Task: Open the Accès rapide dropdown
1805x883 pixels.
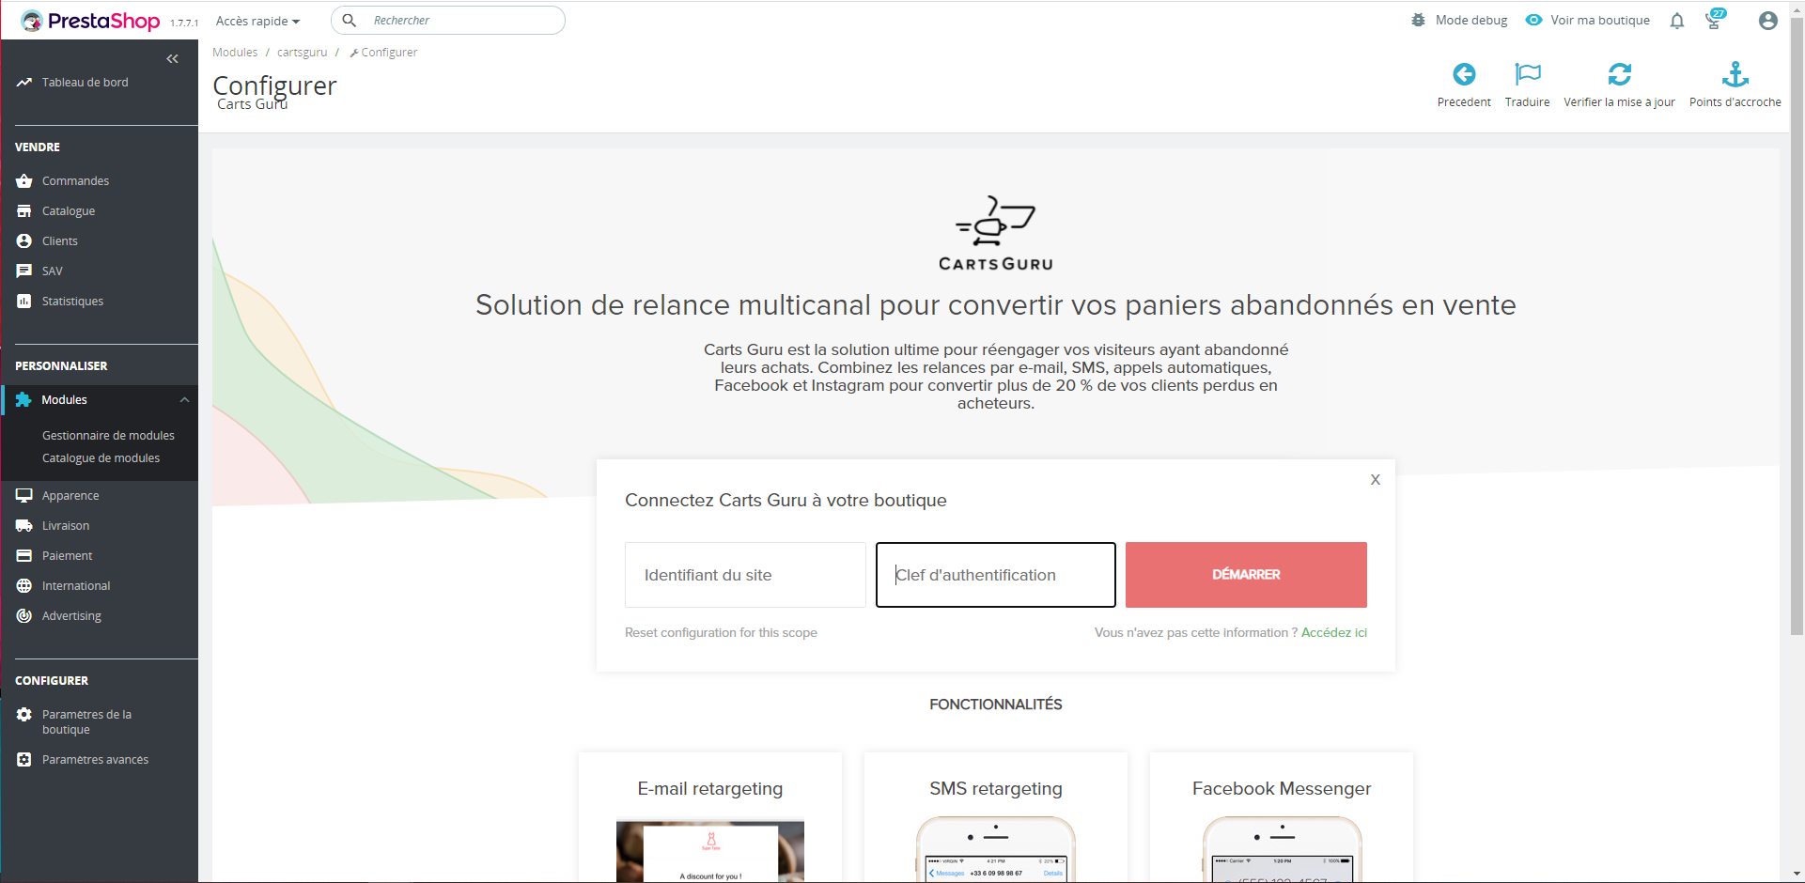Action: click(x=257, y=21)
